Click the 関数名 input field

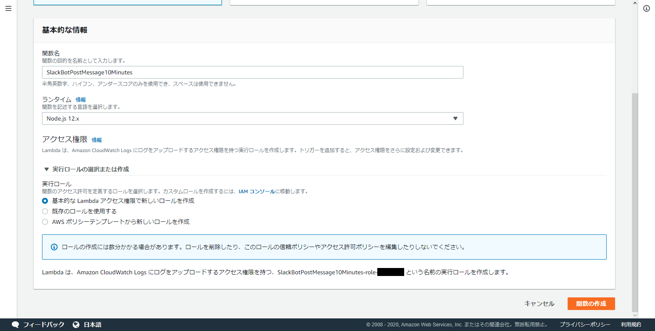(253, 72)
